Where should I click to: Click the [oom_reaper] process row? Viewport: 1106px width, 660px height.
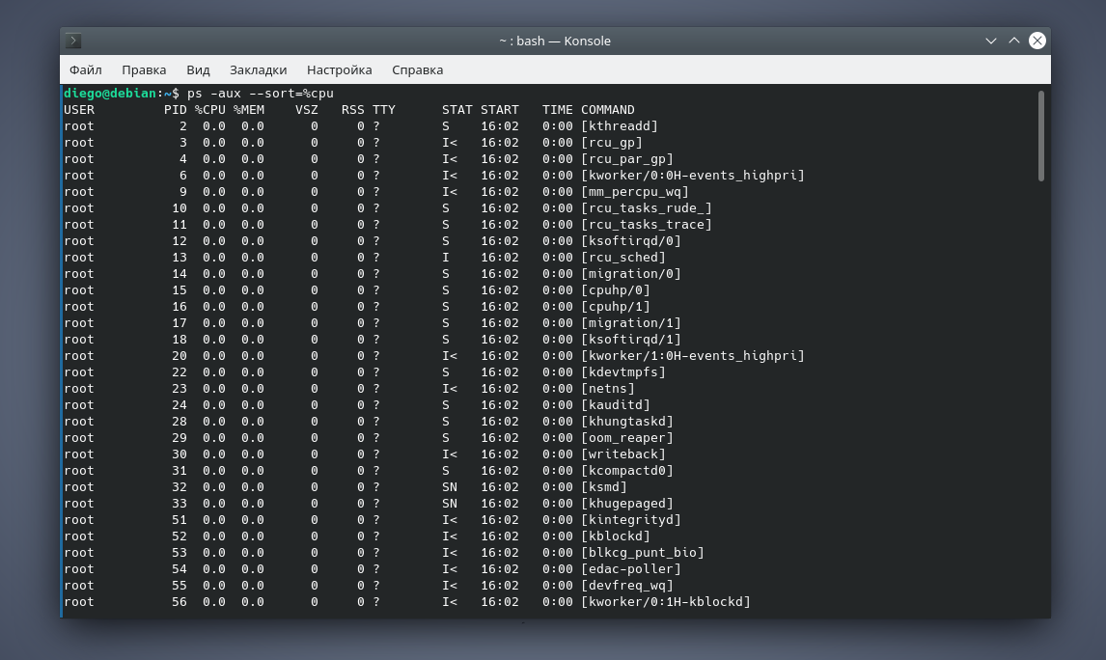pyautogui.click(x=626, y=438)
